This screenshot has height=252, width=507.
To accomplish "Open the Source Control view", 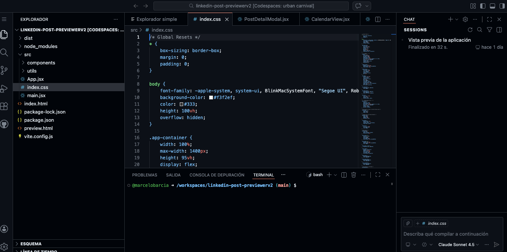I will [4, 70].
